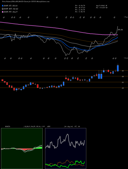Screen dimensions: 128x169
Task: Open the ADX indicator chart panel
Action: coord(66,149)
